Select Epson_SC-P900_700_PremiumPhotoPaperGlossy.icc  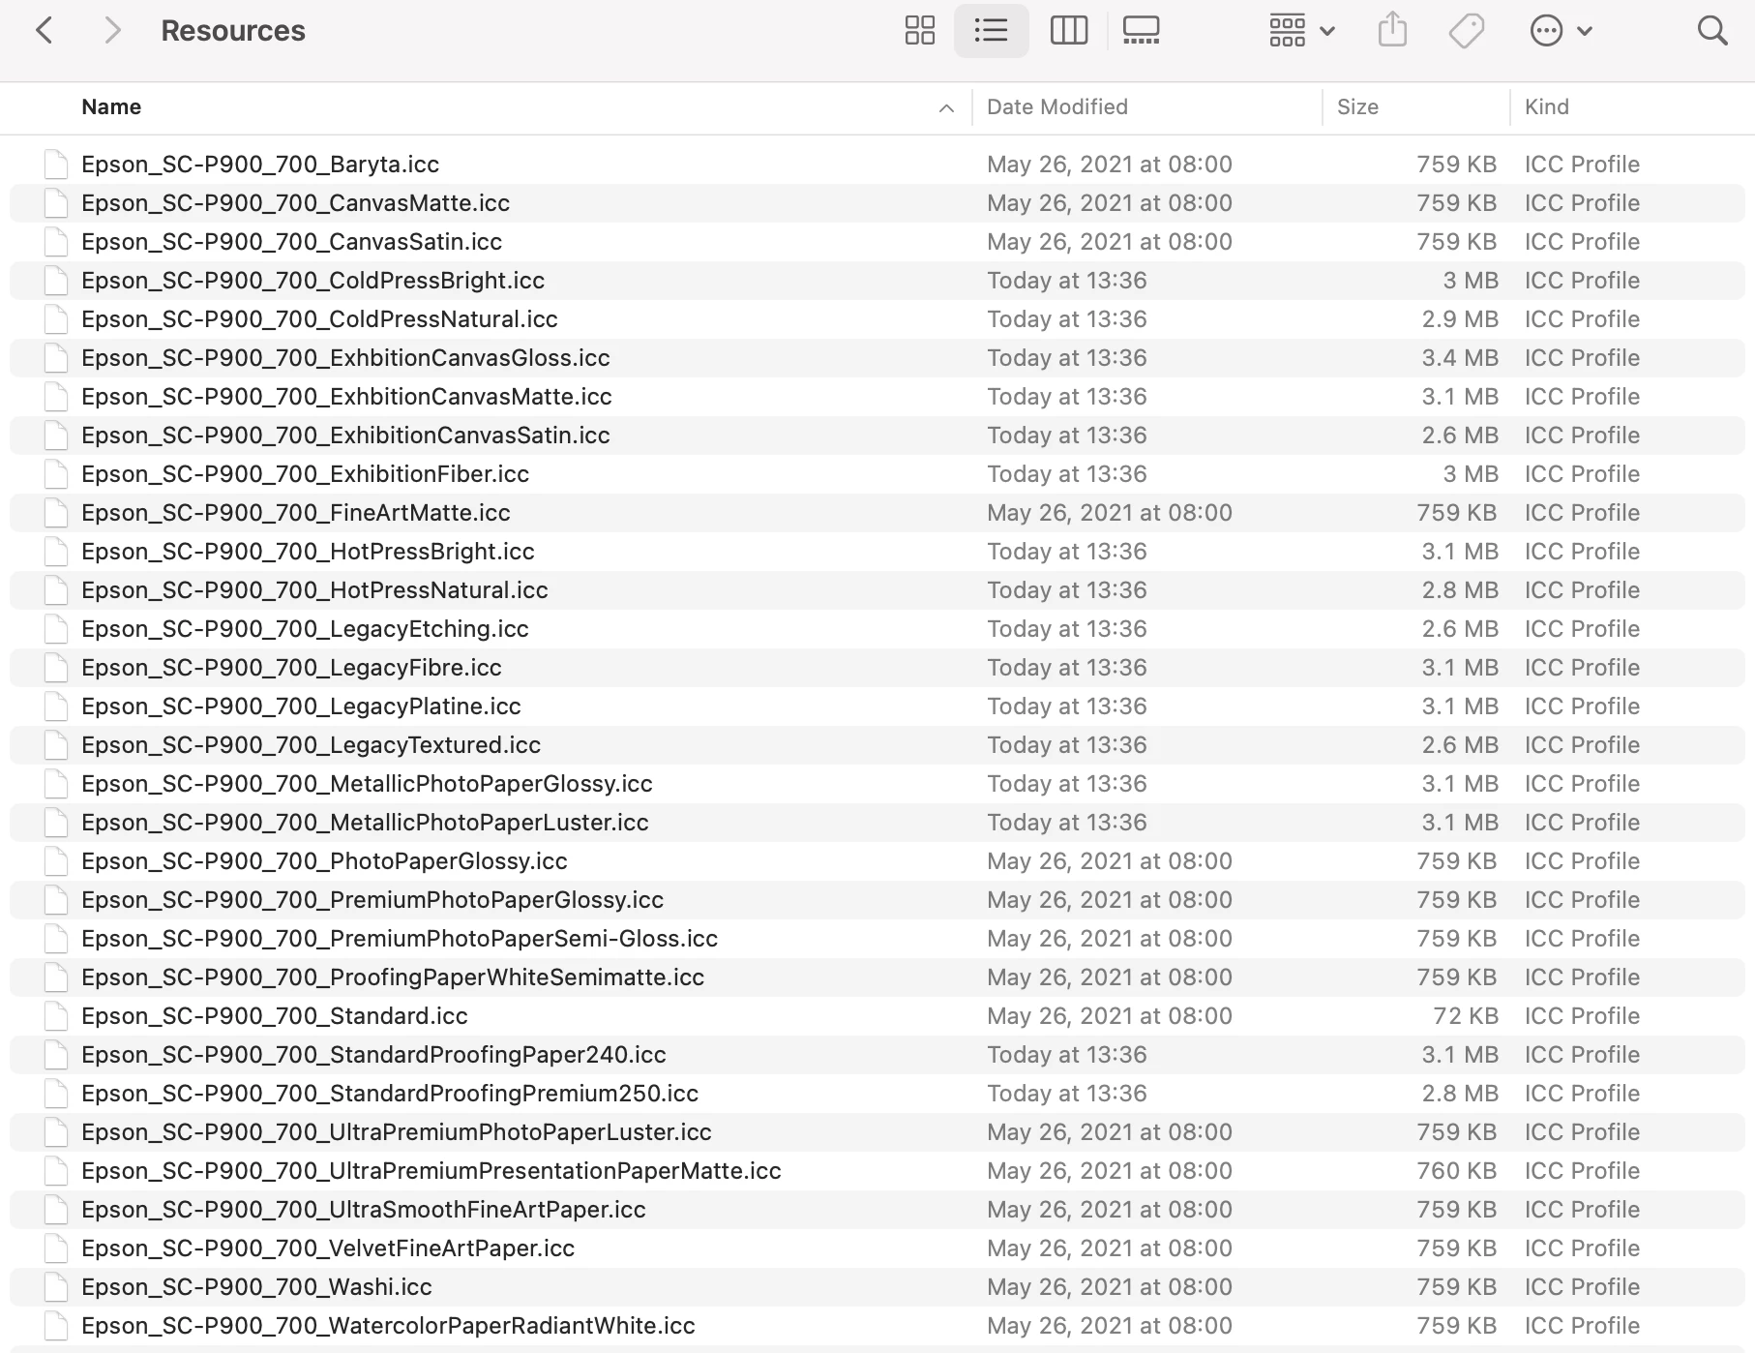click(877, 900)
